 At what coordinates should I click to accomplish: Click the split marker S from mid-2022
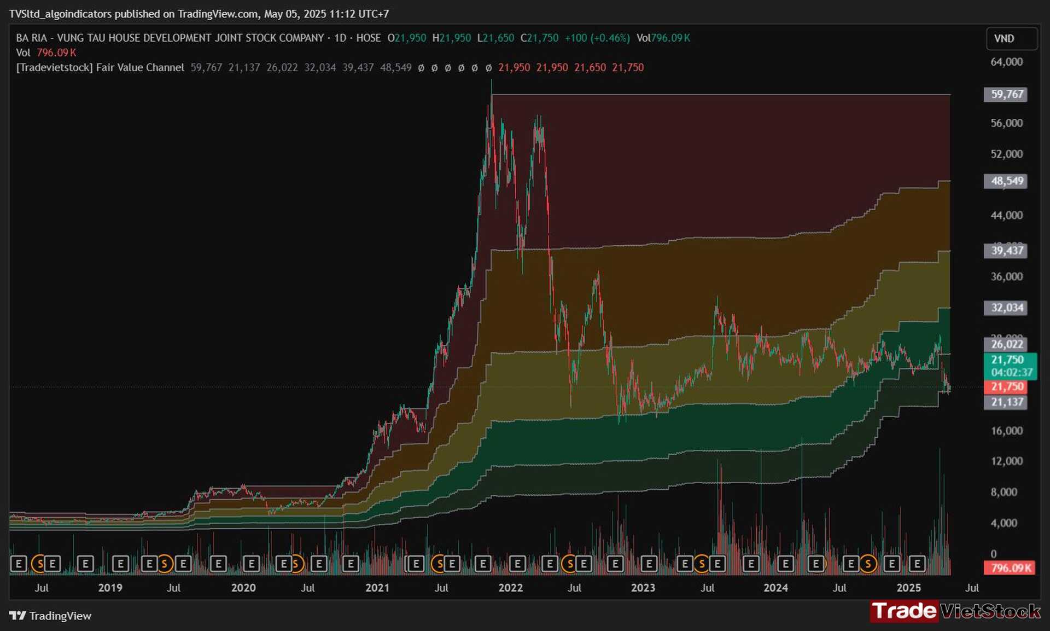tap(570, 563)
